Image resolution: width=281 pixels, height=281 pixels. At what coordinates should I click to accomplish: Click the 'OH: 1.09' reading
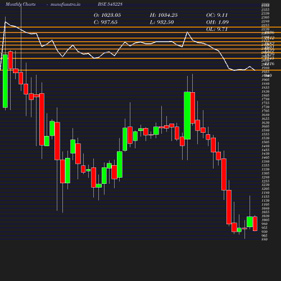(217, 22)
